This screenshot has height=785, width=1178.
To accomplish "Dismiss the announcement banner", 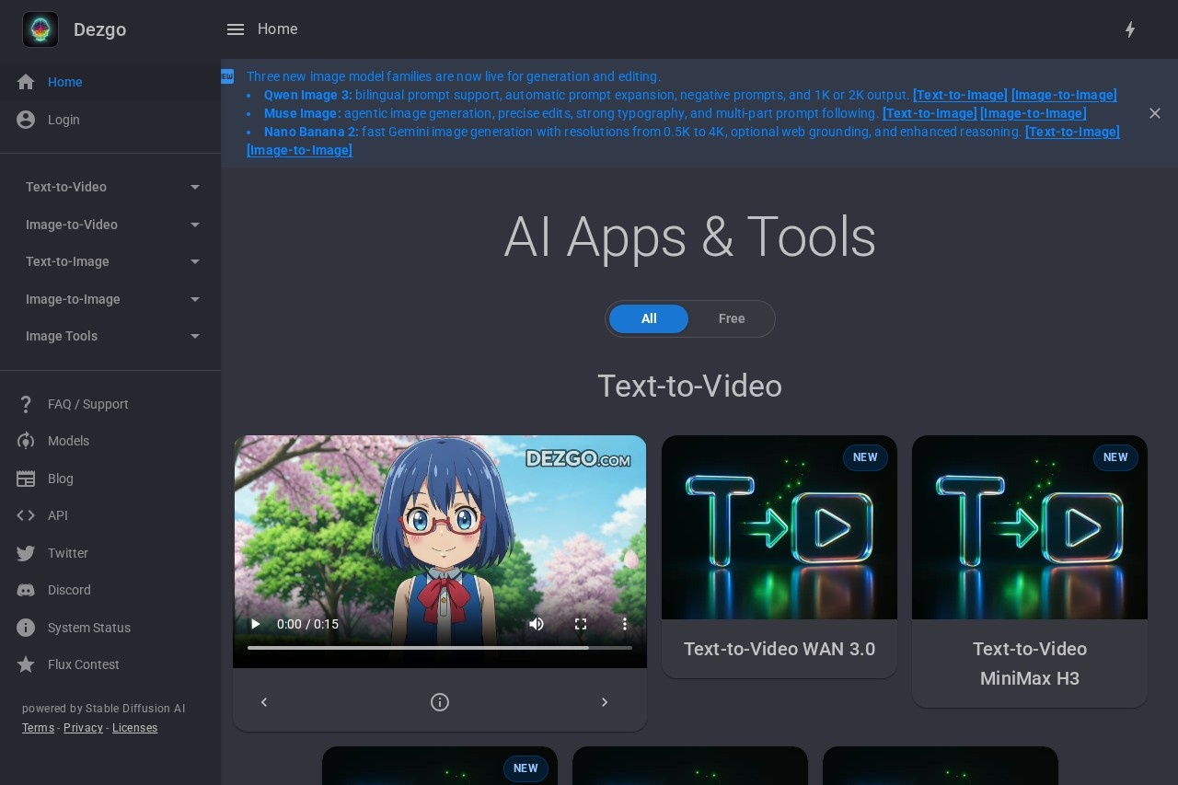I will 1155,113.
